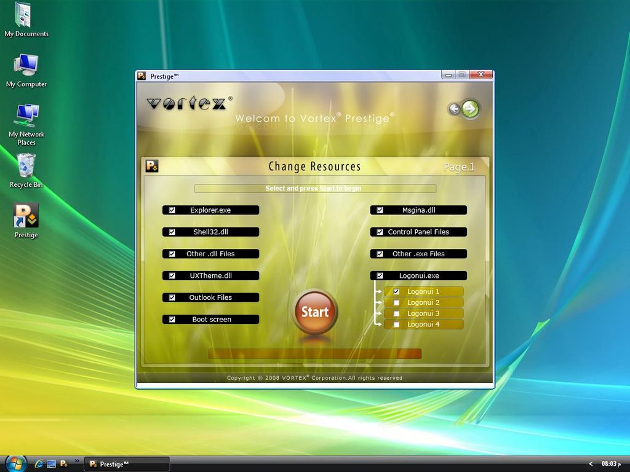Expand quick launch overflow chevron

click(77, 461)
